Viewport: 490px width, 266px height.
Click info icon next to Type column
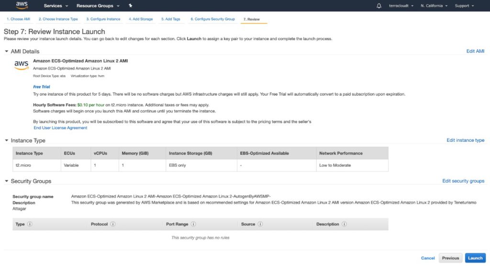tap(30, 224)
